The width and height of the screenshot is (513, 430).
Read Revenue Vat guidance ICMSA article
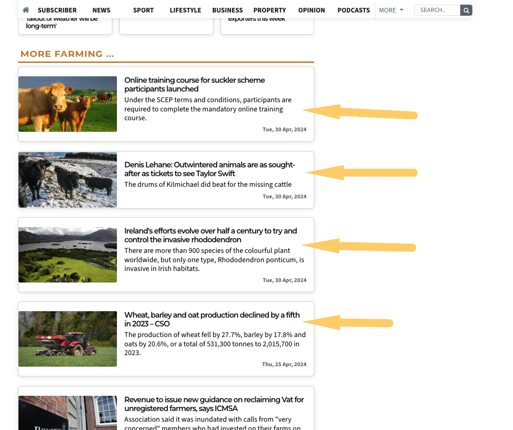[x=214, y=404]
